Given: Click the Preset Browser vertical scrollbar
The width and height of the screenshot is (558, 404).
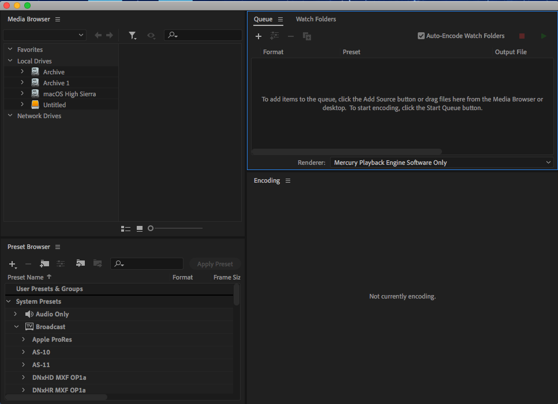Looking at the screenshot, I should coord(237,294).
